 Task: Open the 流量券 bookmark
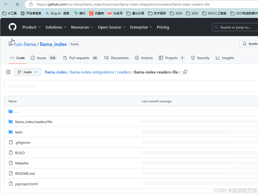tap(97, 13)
